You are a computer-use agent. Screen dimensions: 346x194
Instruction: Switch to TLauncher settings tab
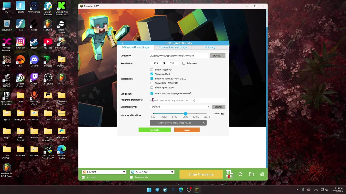tap(173, 47)
